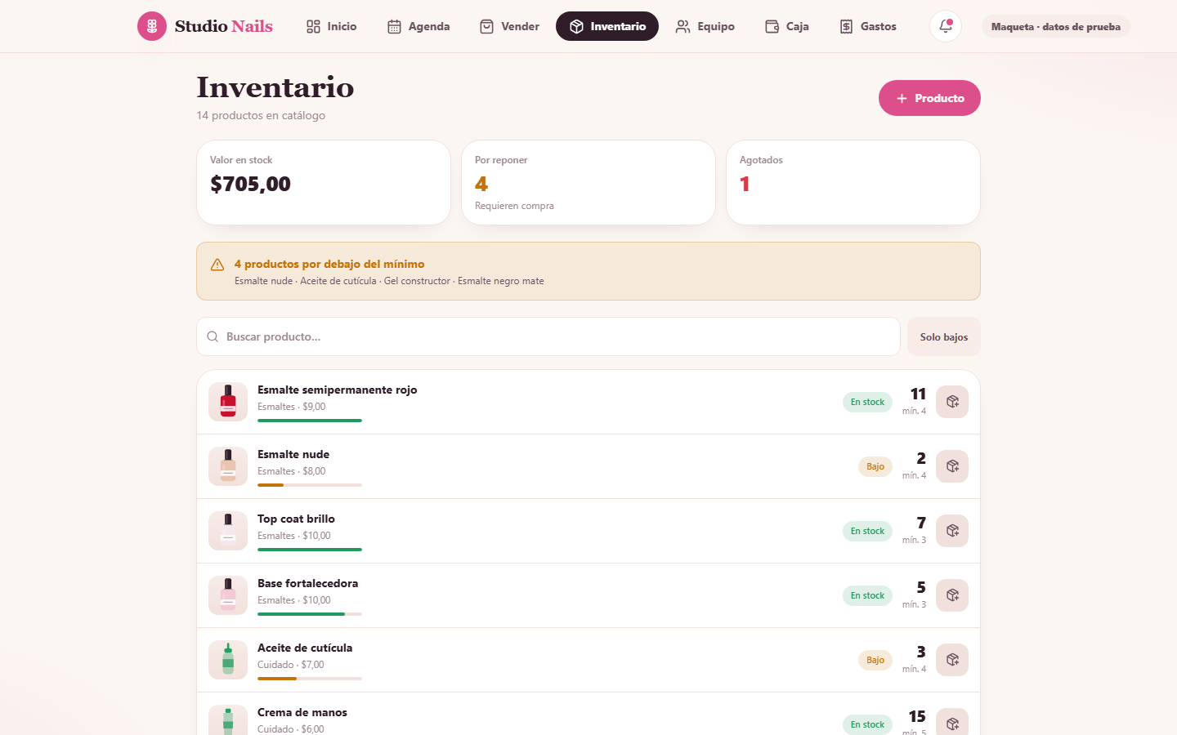
Task: Click the Studio Nails logo icon
Action: [152, 26]
